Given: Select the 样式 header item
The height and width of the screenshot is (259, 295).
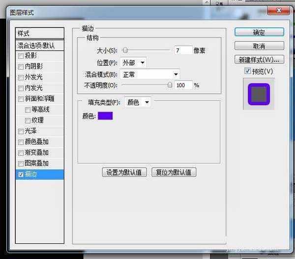Looking at the screenshot, I should (40, 33).
